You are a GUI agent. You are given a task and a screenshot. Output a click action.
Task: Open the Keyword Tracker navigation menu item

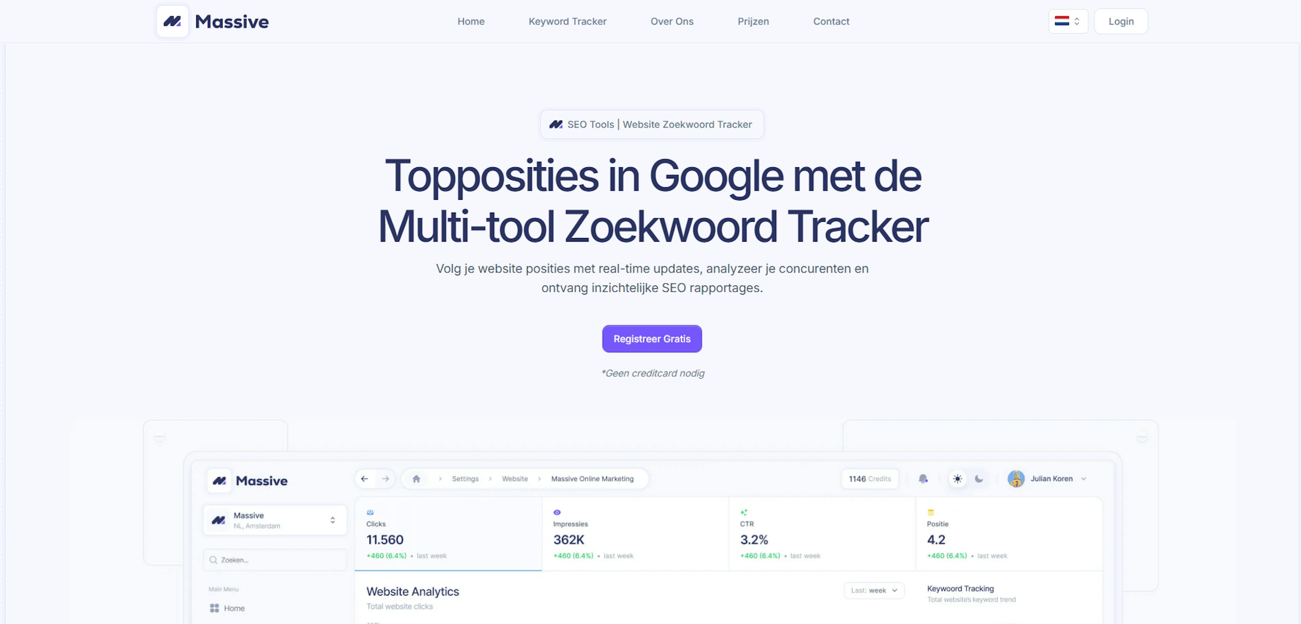[x=567, y=21]
